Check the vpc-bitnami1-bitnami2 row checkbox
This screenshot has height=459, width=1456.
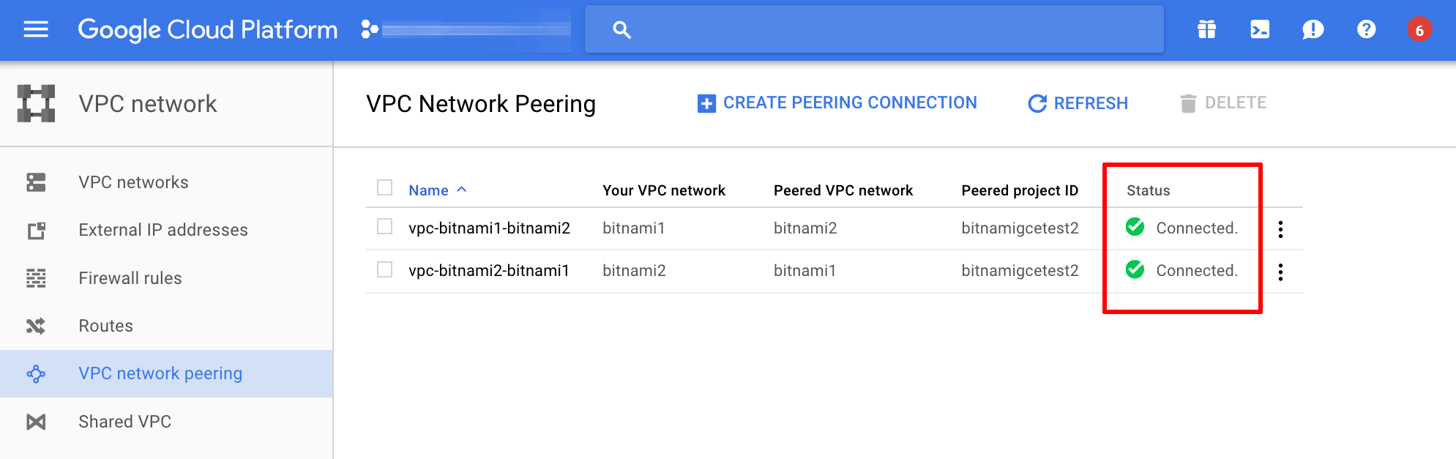(385, 227)
